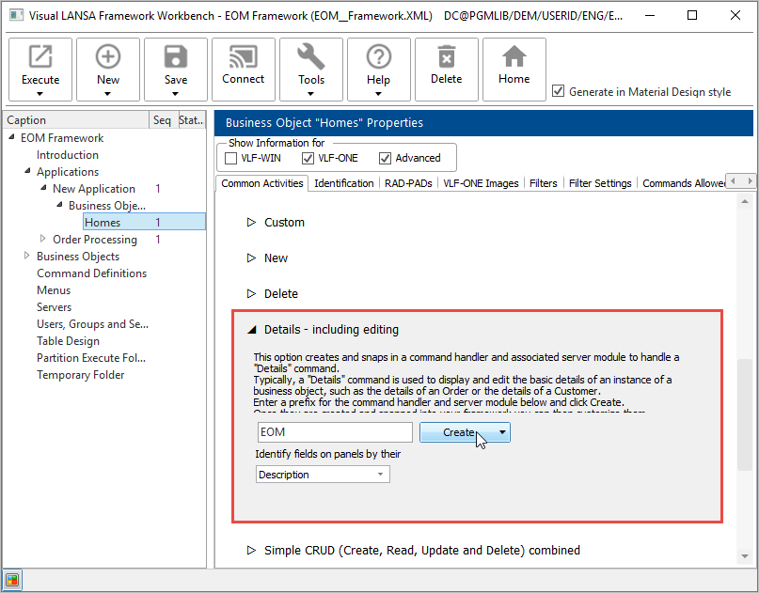Open the Filter Settings tab
This screenshot has width=759, height=593.
coord(599,183)
